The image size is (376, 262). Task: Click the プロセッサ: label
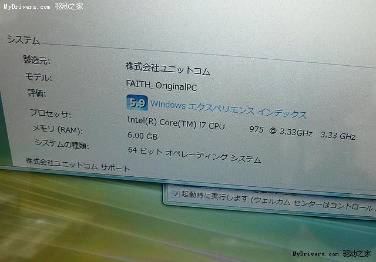tap(51, 113)
